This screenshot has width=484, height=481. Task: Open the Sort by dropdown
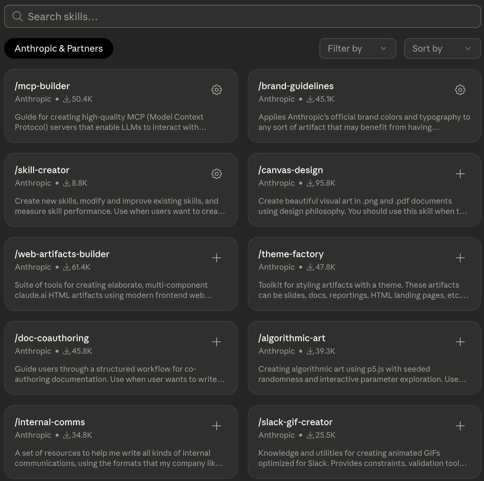point(442,48)
